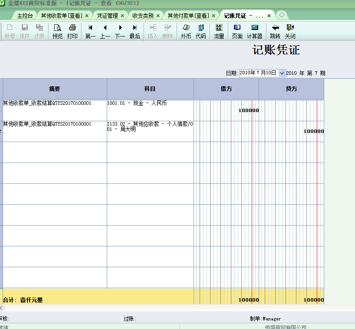The width and height of the screenshot is (355, 329).
Task: Close the 记账凭证 tab
Action: pos(269,16)
